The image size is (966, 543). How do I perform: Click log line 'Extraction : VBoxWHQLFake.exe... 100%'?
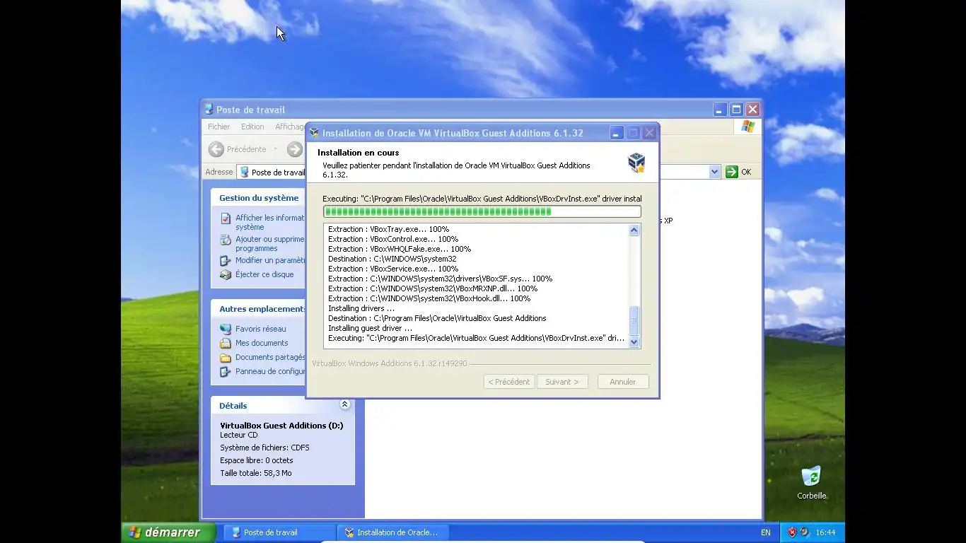pos(400,249)
